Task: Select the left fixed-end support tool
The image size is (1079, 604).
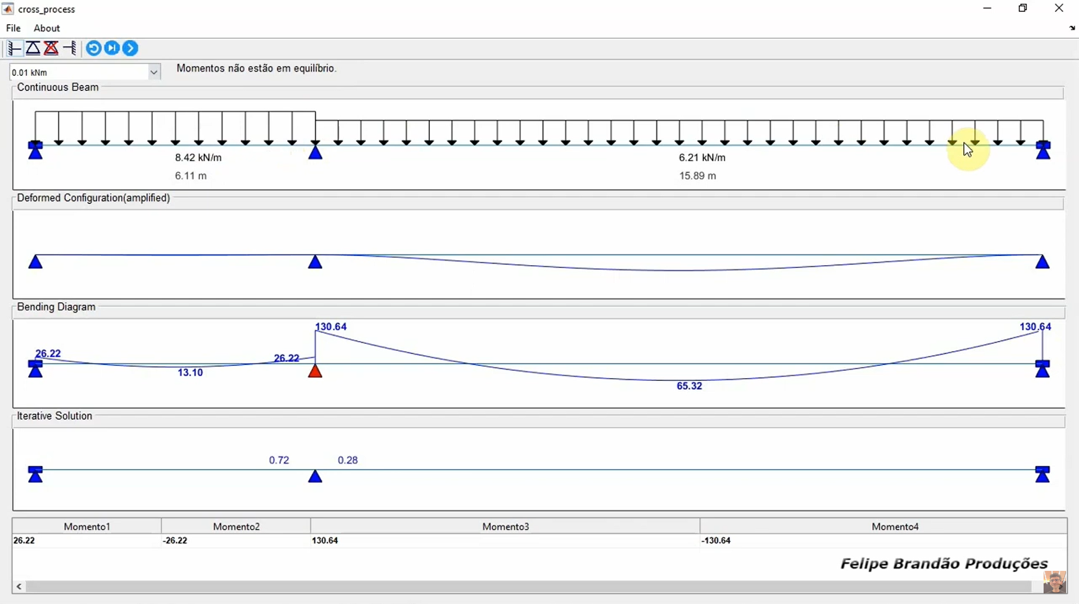Action: (x=15, y=48)
